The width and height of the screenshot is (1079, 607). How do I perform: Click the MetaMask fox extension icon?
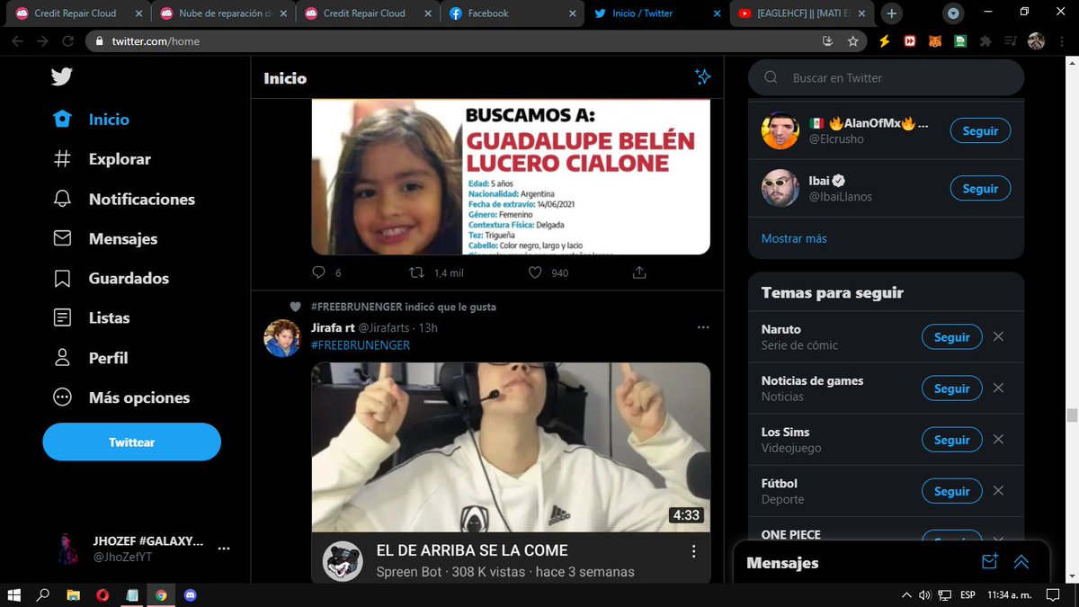point(935,41)
